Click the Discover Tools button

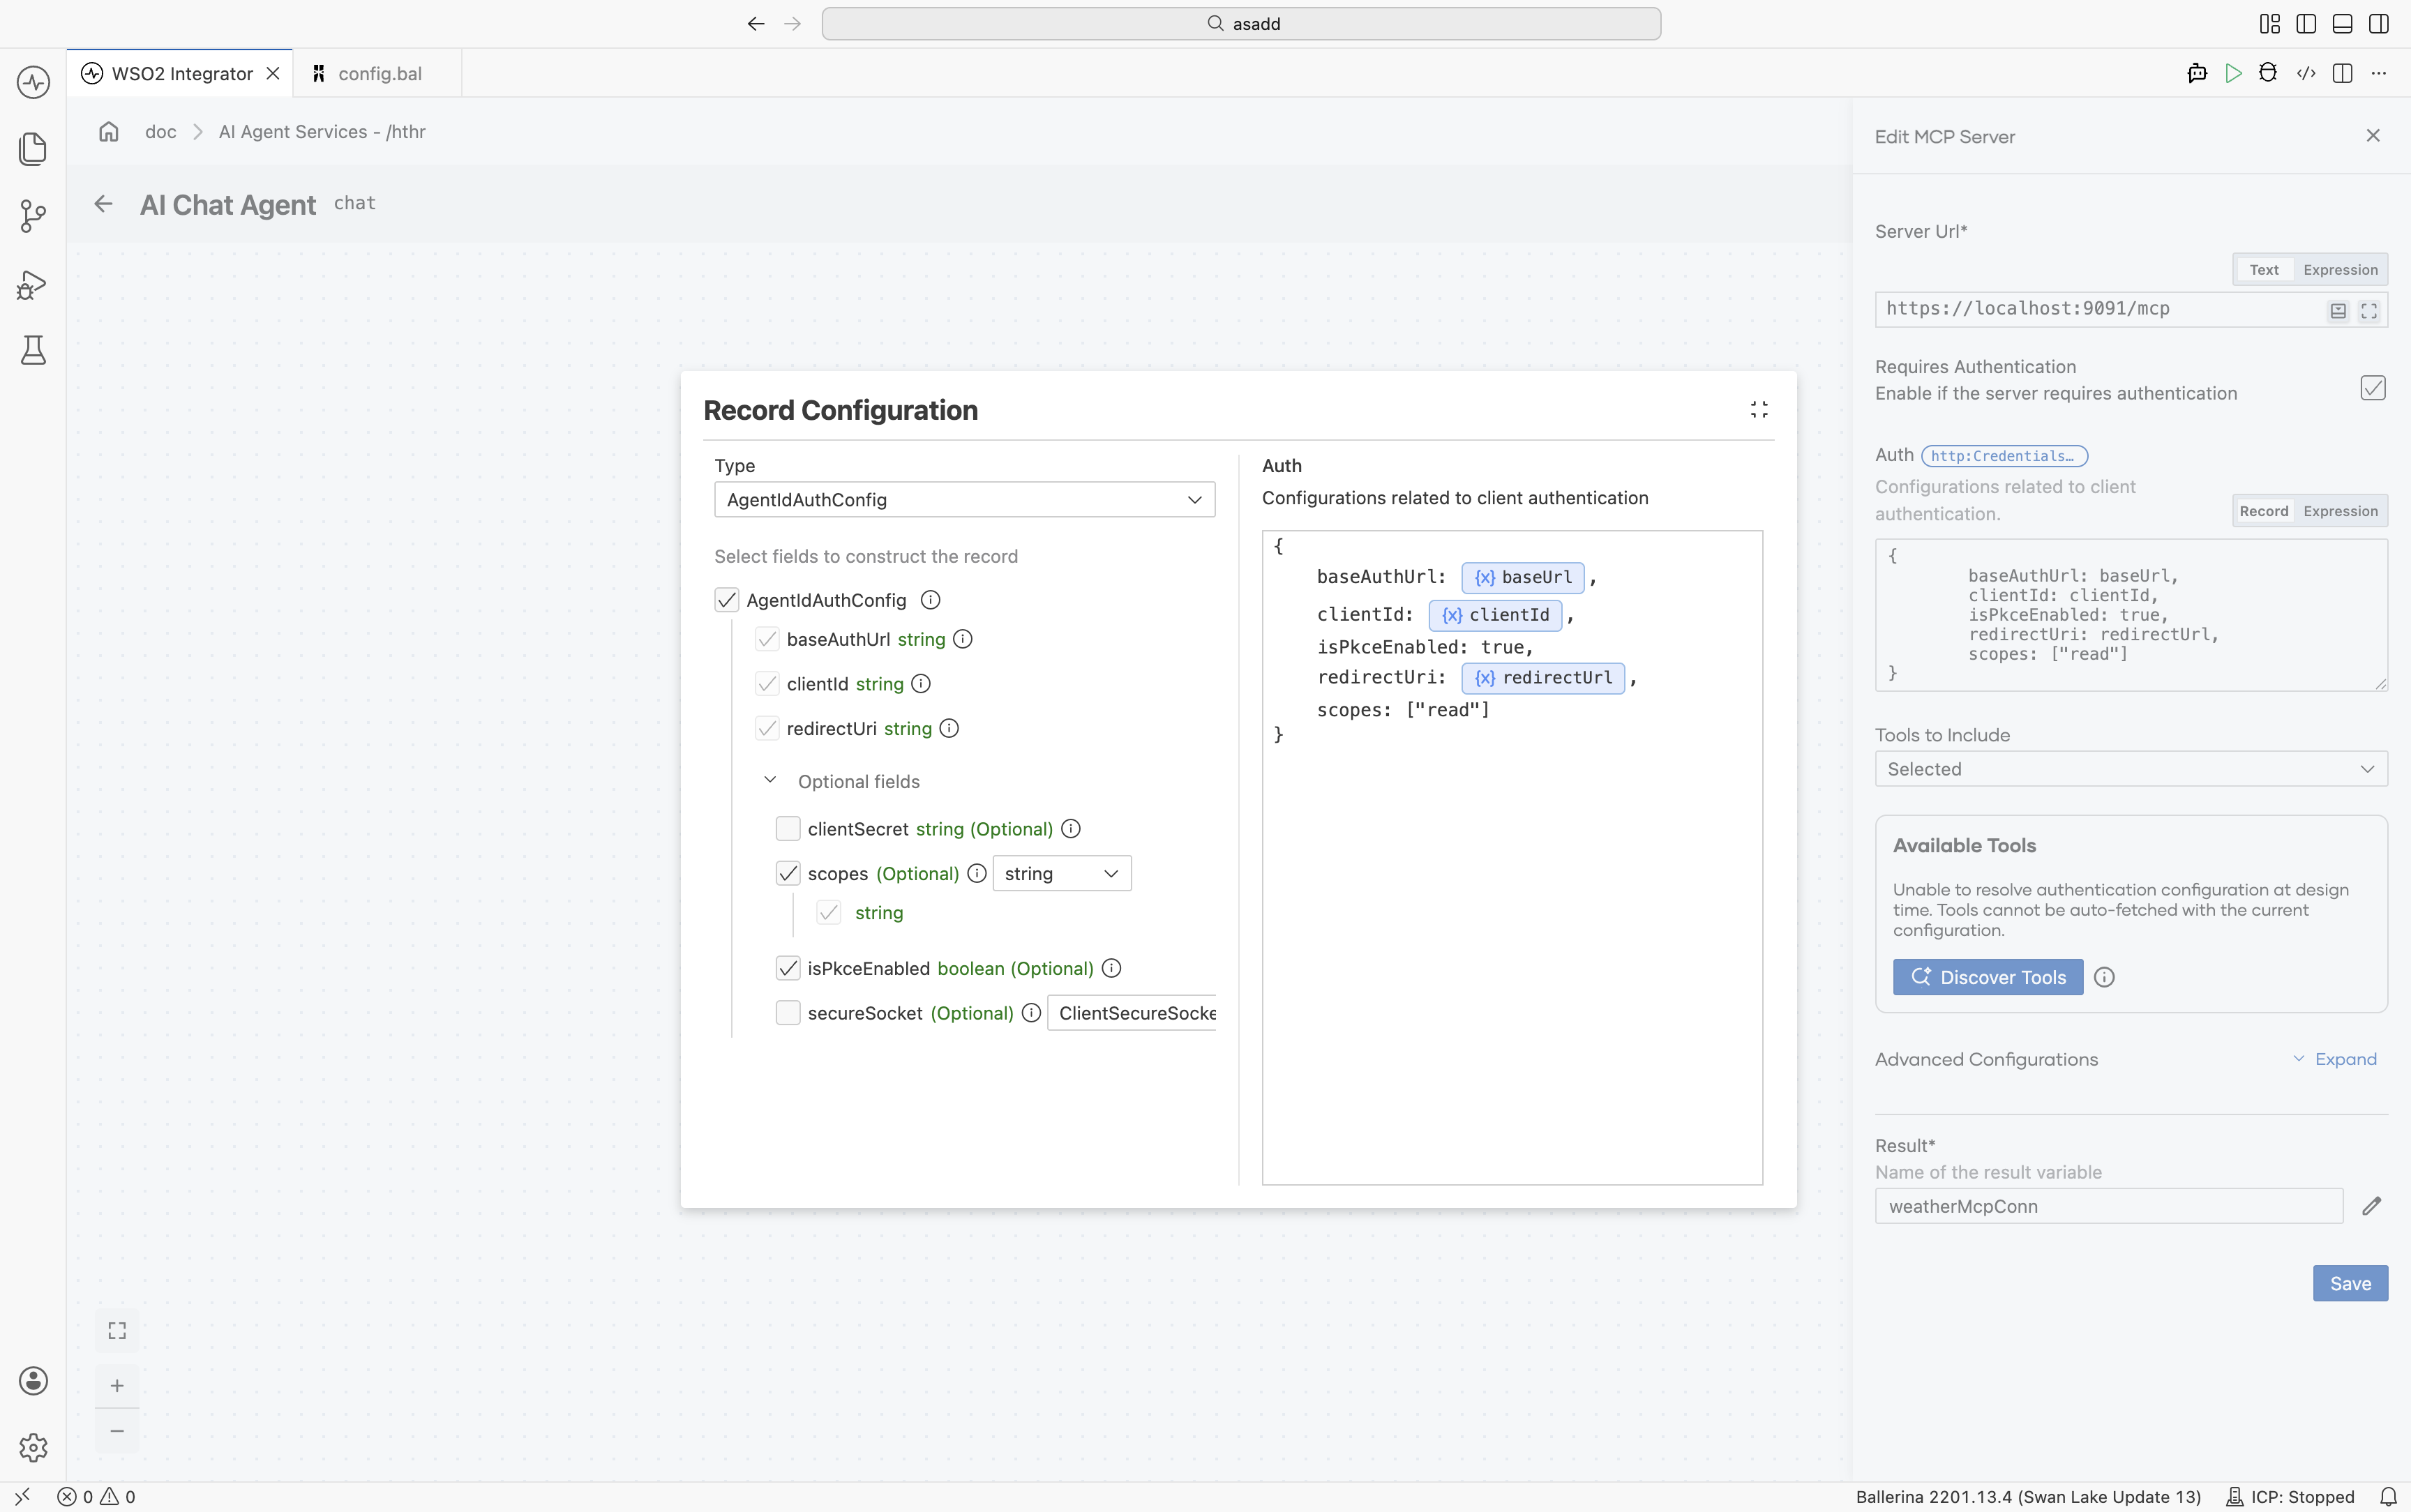pos(1988,977)
